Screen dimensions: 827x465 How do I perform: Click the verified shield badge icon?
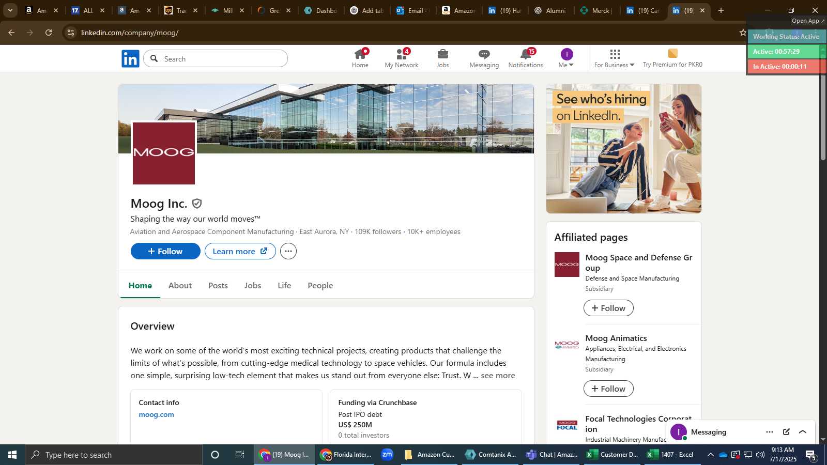point(197,204)
